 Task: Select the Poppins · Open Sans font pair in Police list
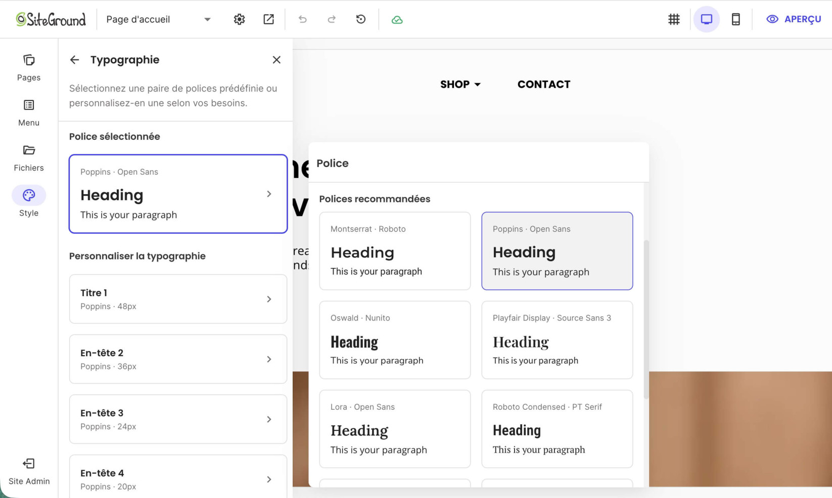pos(557,251)
